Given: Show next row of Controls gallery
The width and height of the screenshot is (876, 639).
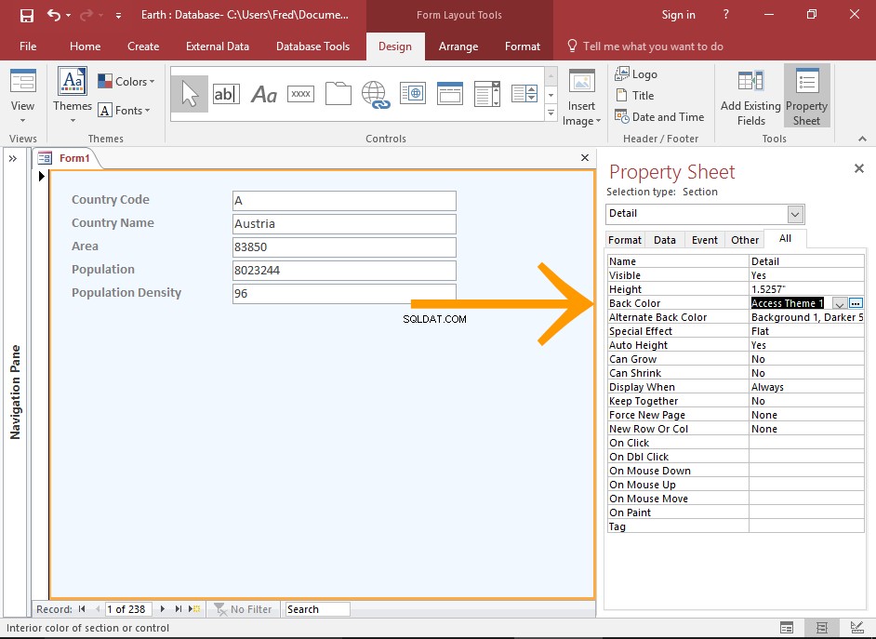Looking at the screenshot, I should click(x=551, y=95).
